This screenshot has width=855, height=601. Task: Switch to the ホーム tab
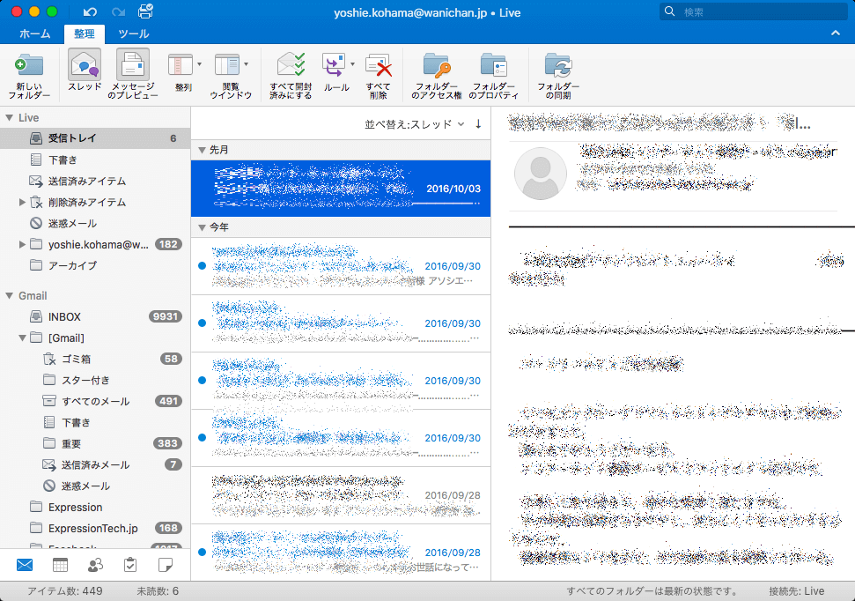click(34, 33)
